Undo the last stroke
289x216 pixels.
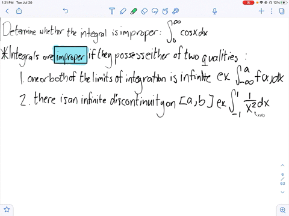[66, 11]
